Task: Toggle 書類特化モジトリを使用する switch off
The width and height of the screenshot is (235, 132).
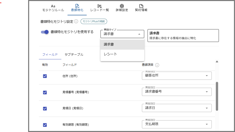Action: (45, 32)
